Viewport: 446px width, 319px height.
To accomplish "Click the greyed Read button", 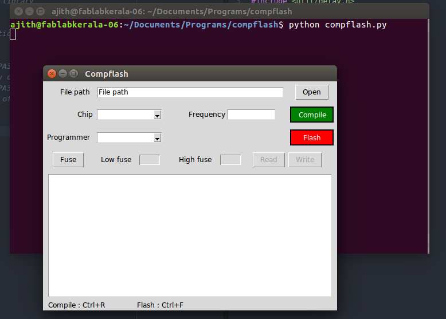I will [x=269, y=160].
